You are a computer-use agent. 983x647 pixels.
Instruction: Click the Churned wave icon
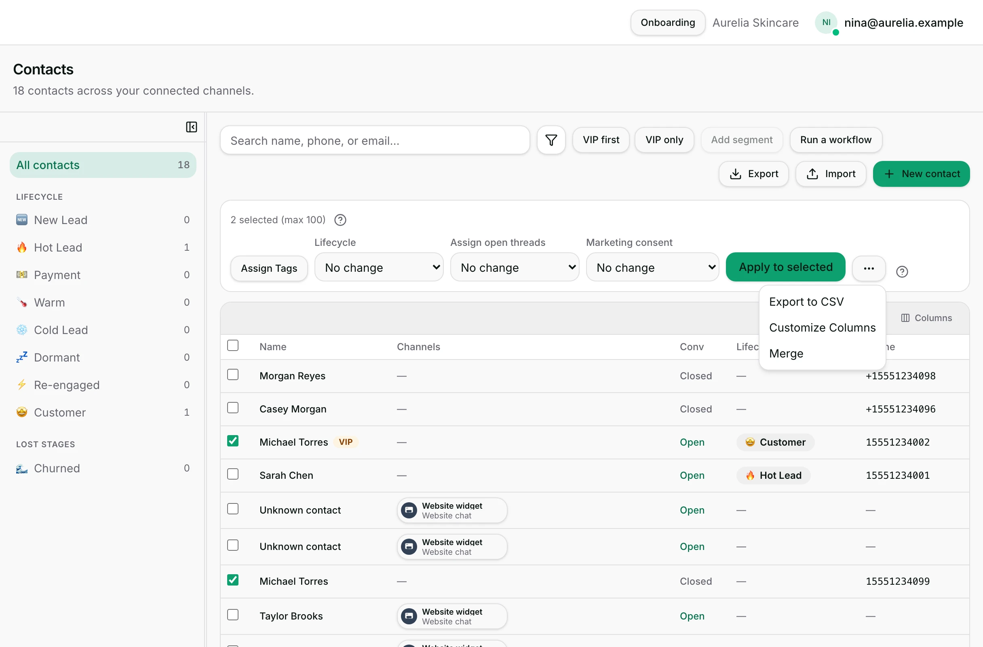click(x=22, y=468)
